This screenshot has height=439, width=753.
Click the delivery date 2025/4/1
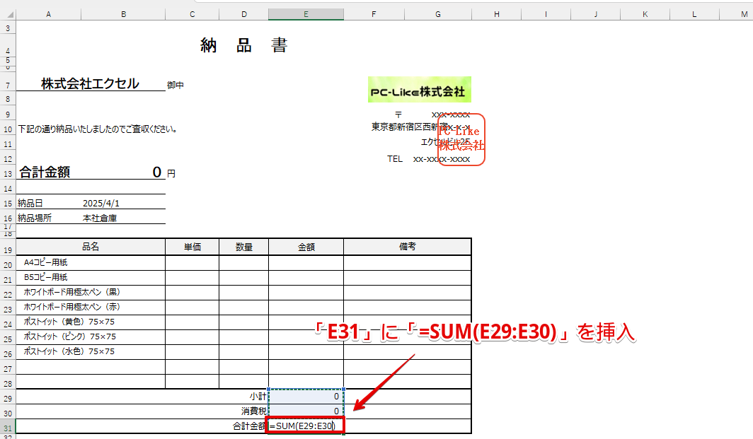click(100, 204)
